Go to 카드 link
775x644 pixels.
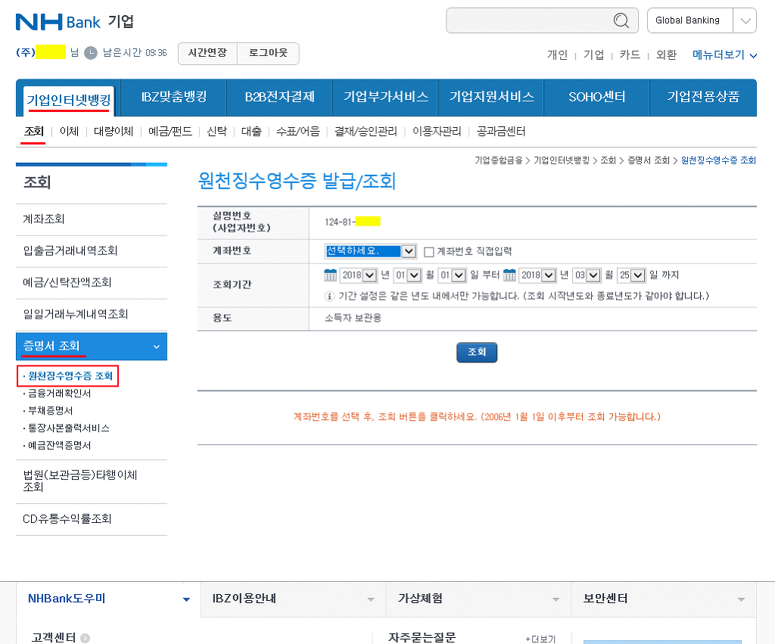[x=630, y=54]
